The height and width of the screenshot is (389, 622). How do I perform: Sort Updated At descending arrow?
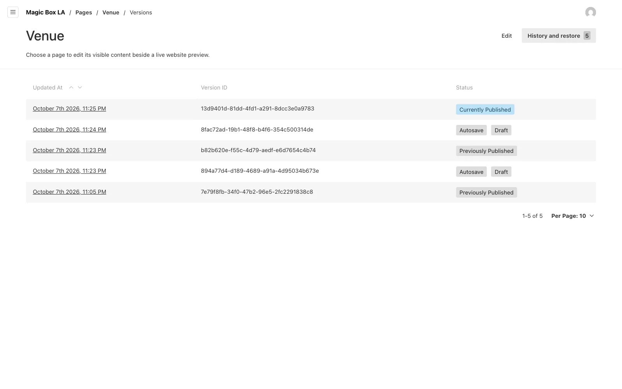tap(80, 88)
